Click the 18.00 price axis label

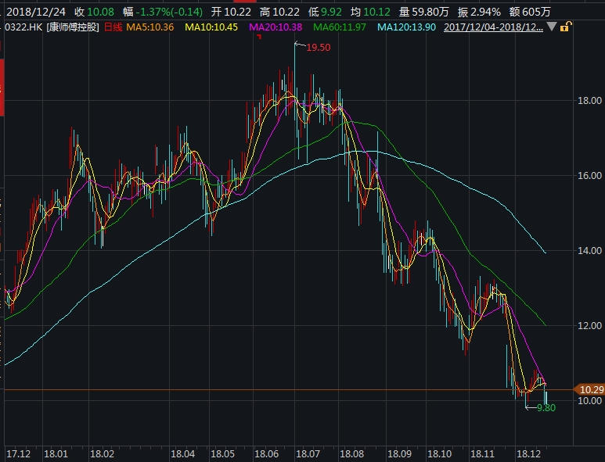589,101
